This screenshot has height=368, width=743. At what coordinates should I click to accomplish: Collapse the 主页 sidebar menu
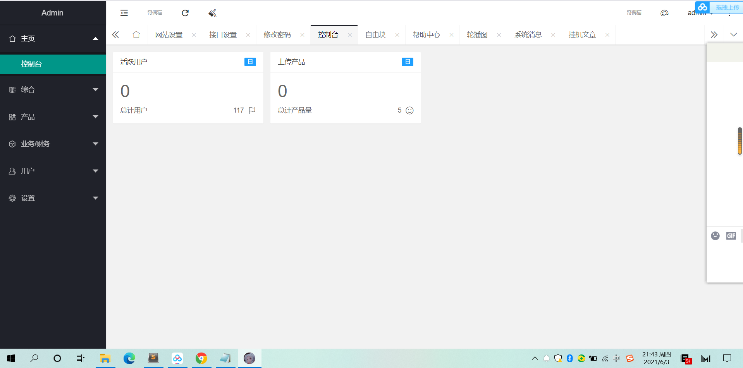[53, 38]
